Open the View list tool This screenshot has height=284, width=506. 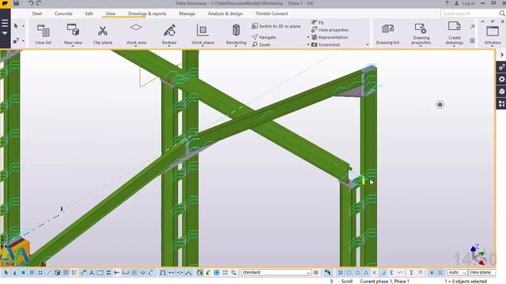coord(43,34)
